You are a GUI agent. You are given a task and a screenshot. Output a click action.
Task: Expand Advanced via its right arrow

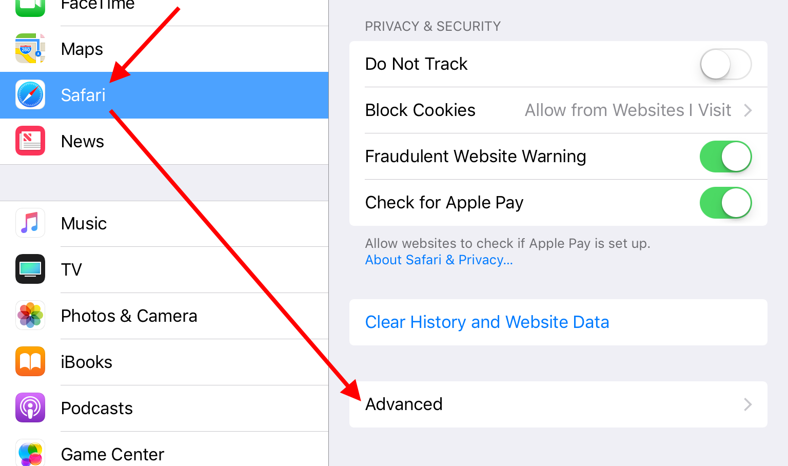tap(748, 404)
